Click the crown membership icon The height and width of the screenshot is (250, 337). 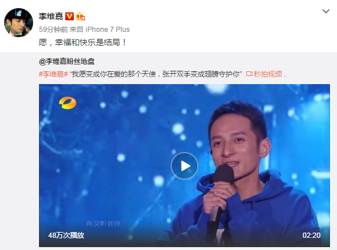coord(80,16)
